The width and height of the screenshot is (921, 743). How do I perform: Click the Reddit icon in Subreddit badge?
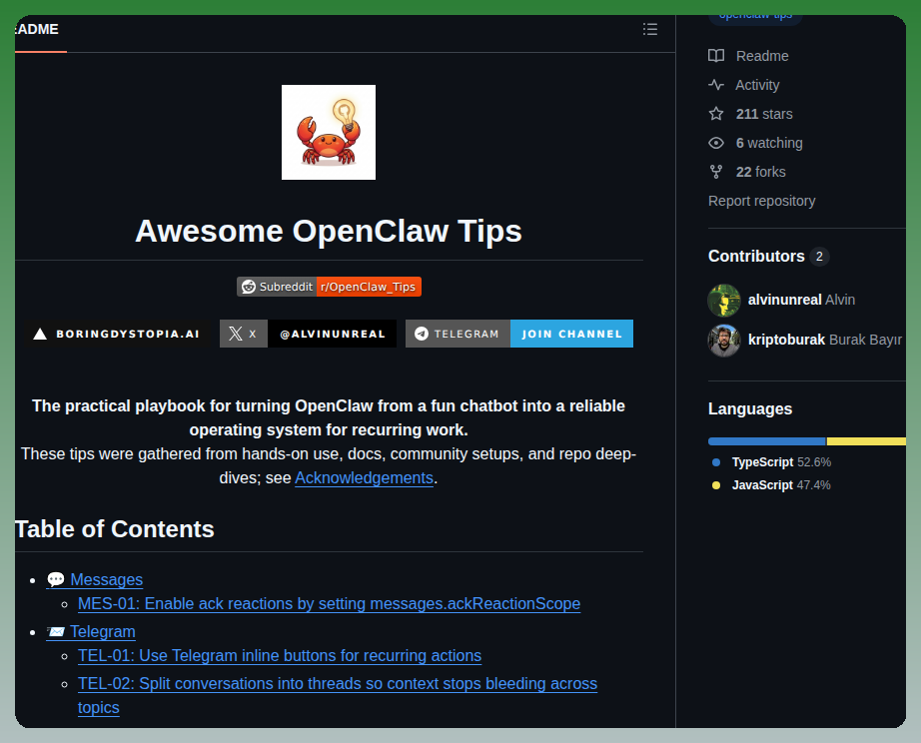pyautogui.click(x=249, y=287)
